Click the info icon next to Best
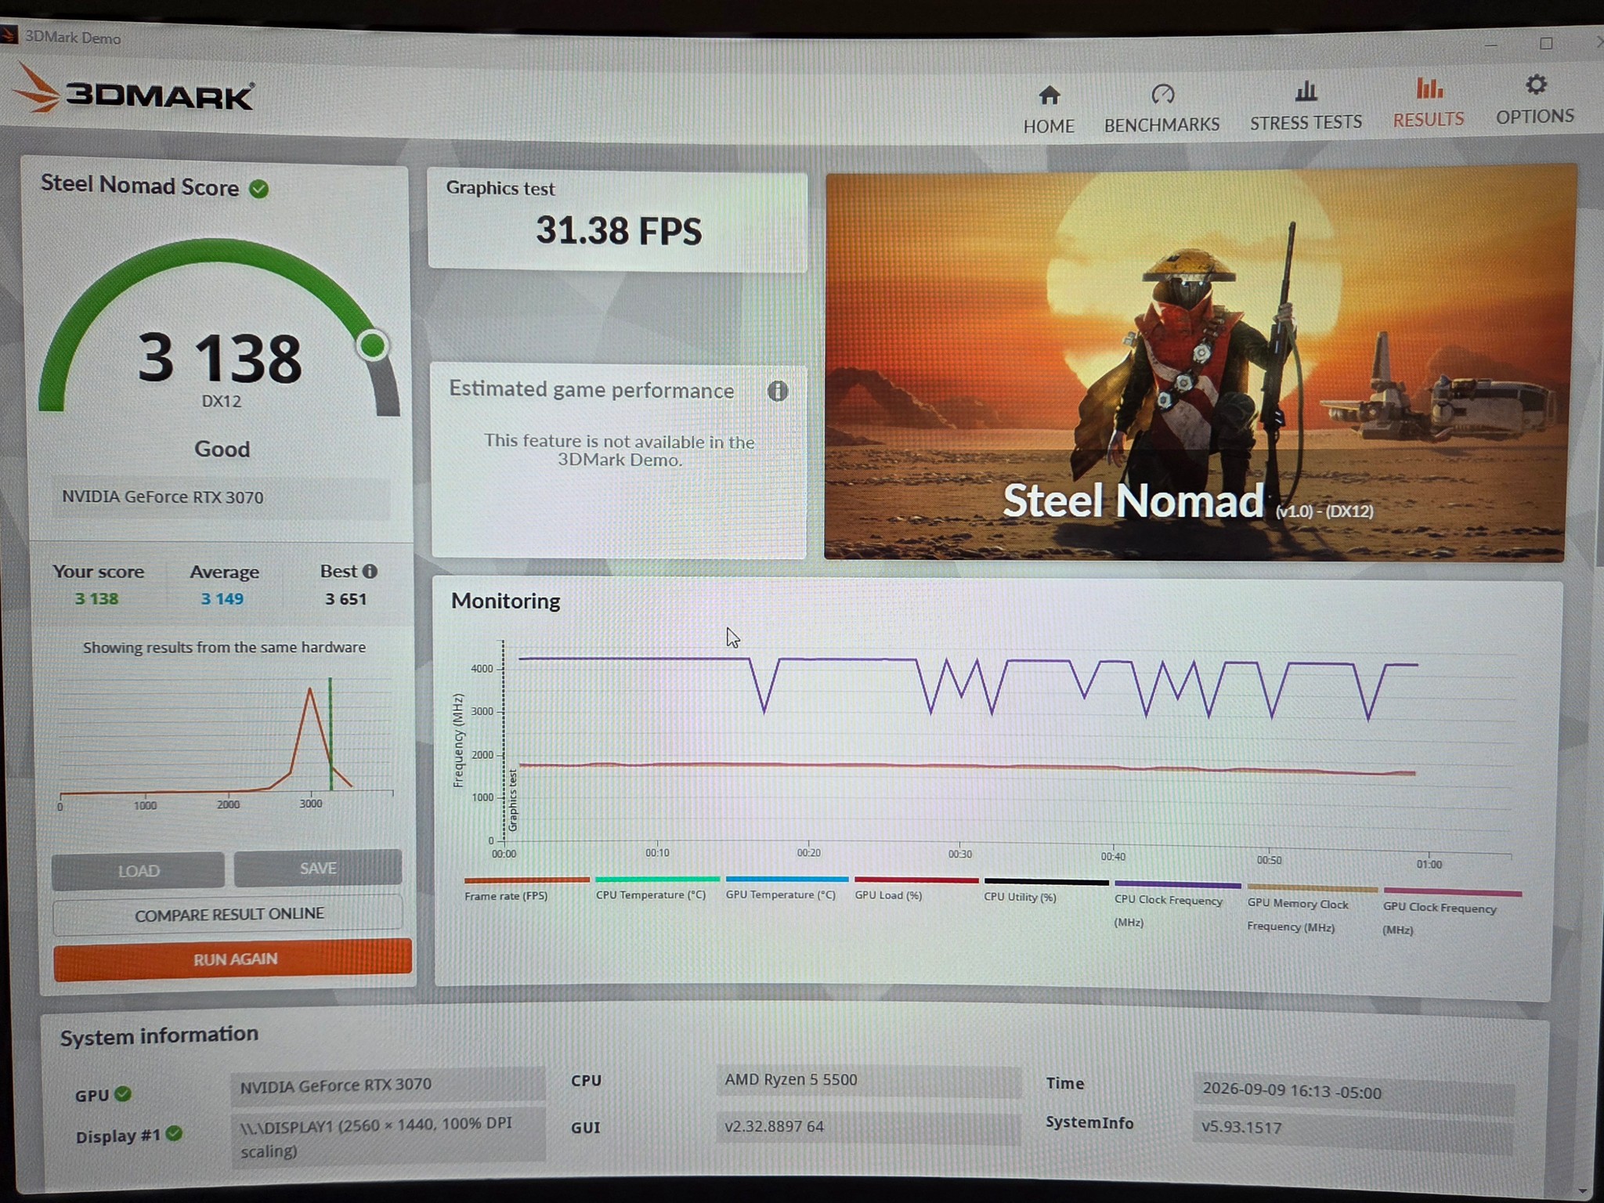Image resolution: width=1604 pixels, height=1203 pixels. point(370,571)
